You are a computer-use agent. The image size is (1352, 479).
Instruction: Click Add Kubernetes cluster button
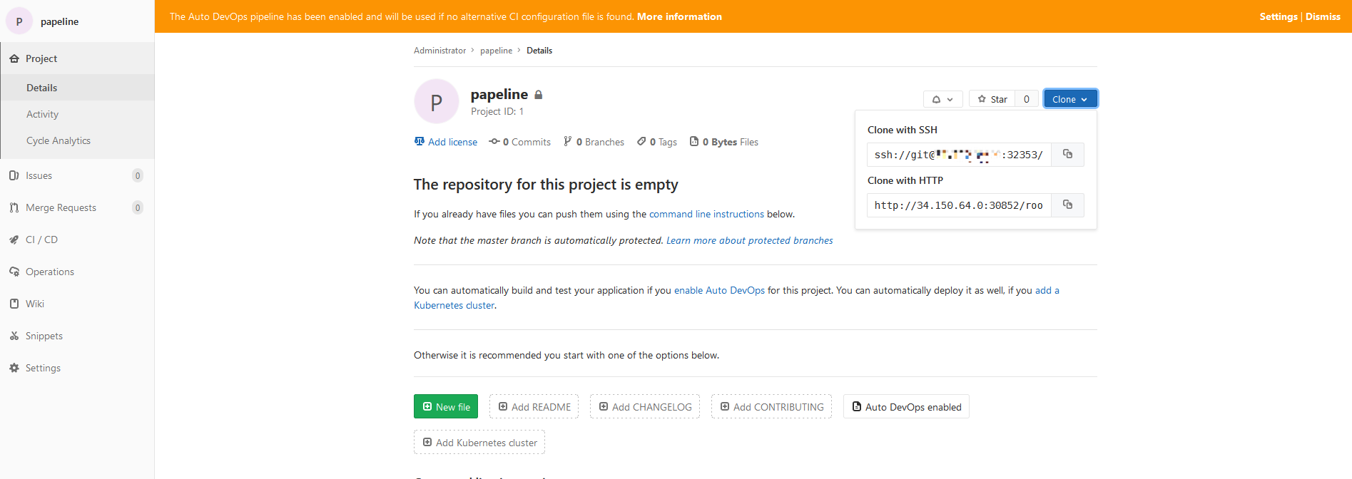click(479, 442)
